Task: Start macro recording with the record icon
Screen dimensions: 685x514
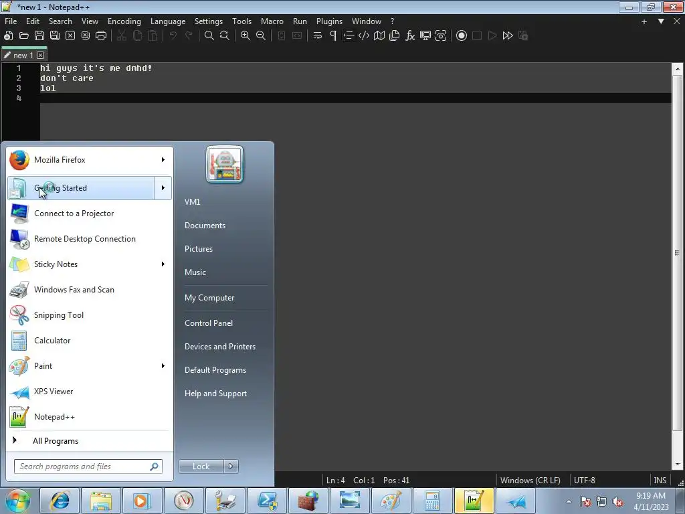Action: (x=462, y=36)
